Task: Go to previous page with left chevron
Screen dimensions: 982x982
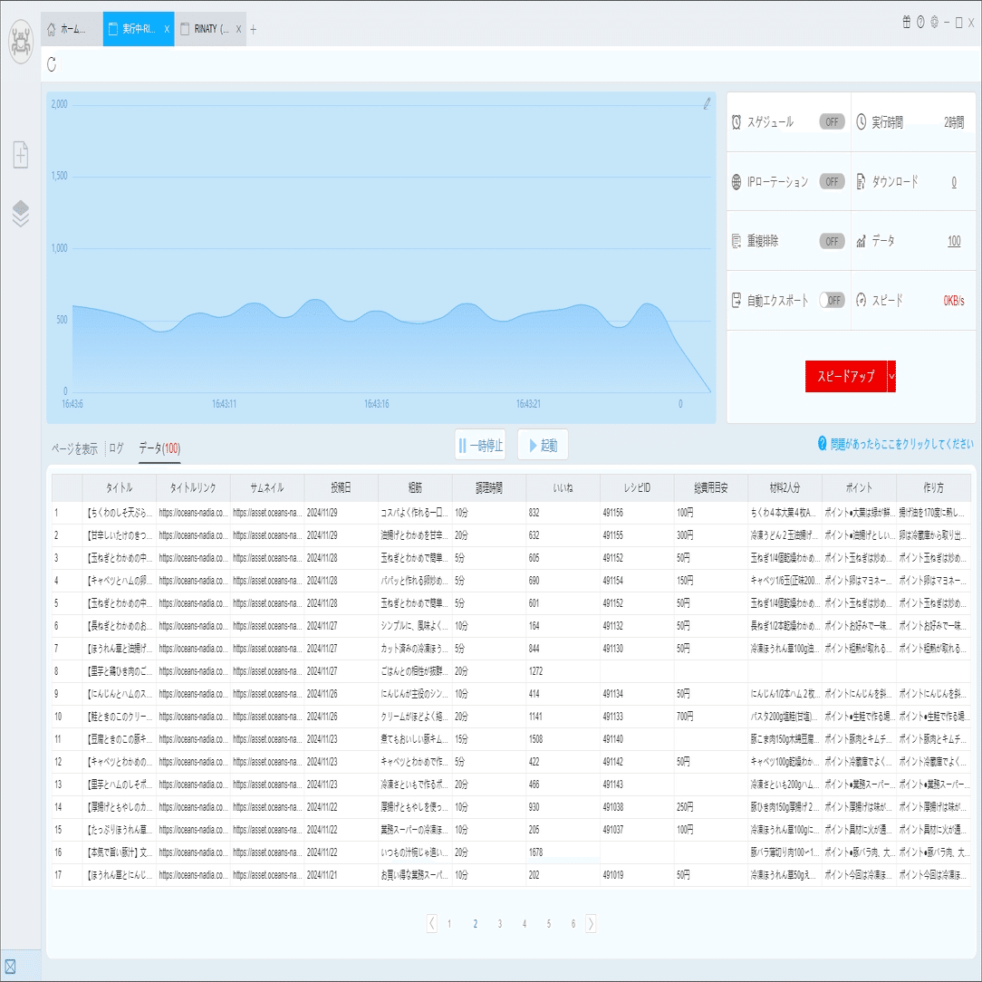Action: pyautogui.click(x=431, y=923)
